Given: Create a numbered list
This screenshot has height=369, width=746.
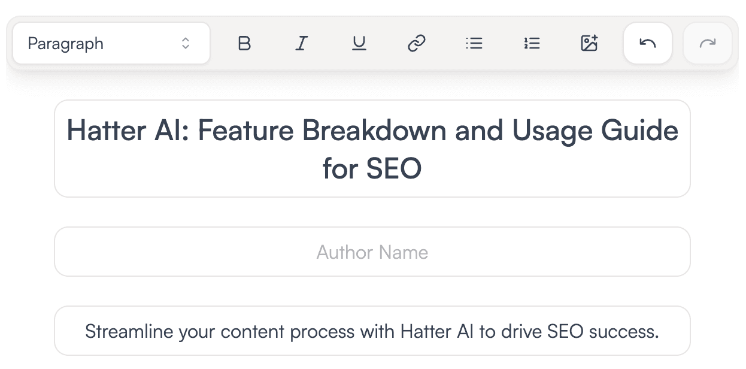Looking at the screenshot, I should [532, 43].
